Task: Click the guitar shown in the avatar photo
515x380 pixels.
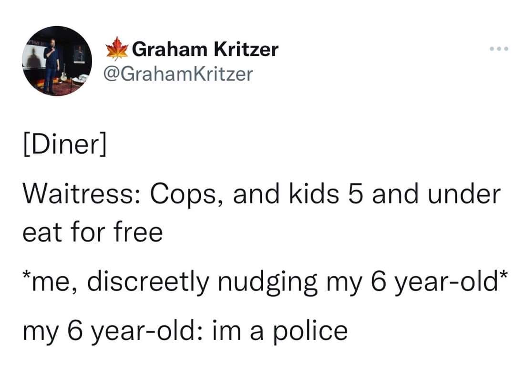Action: click(64, 73)
